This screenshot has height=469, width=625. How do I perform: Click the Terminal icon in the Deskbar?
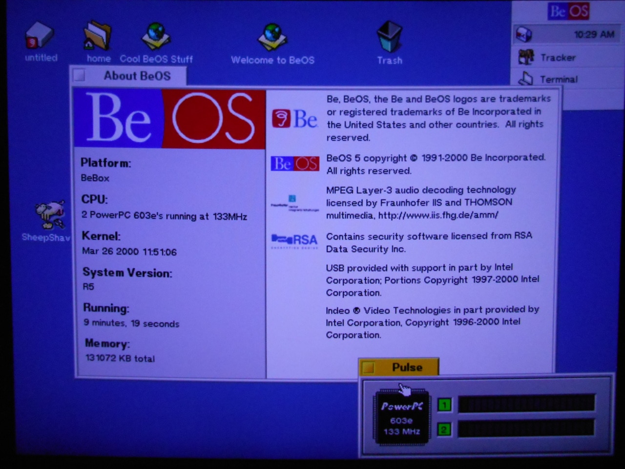(526, 79)
